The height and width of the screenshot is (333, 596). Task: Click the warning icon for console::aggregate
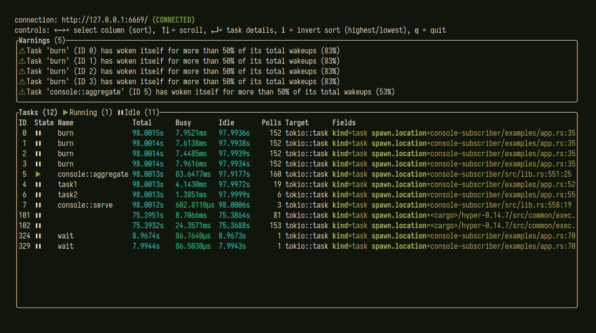tap(22, 92)
